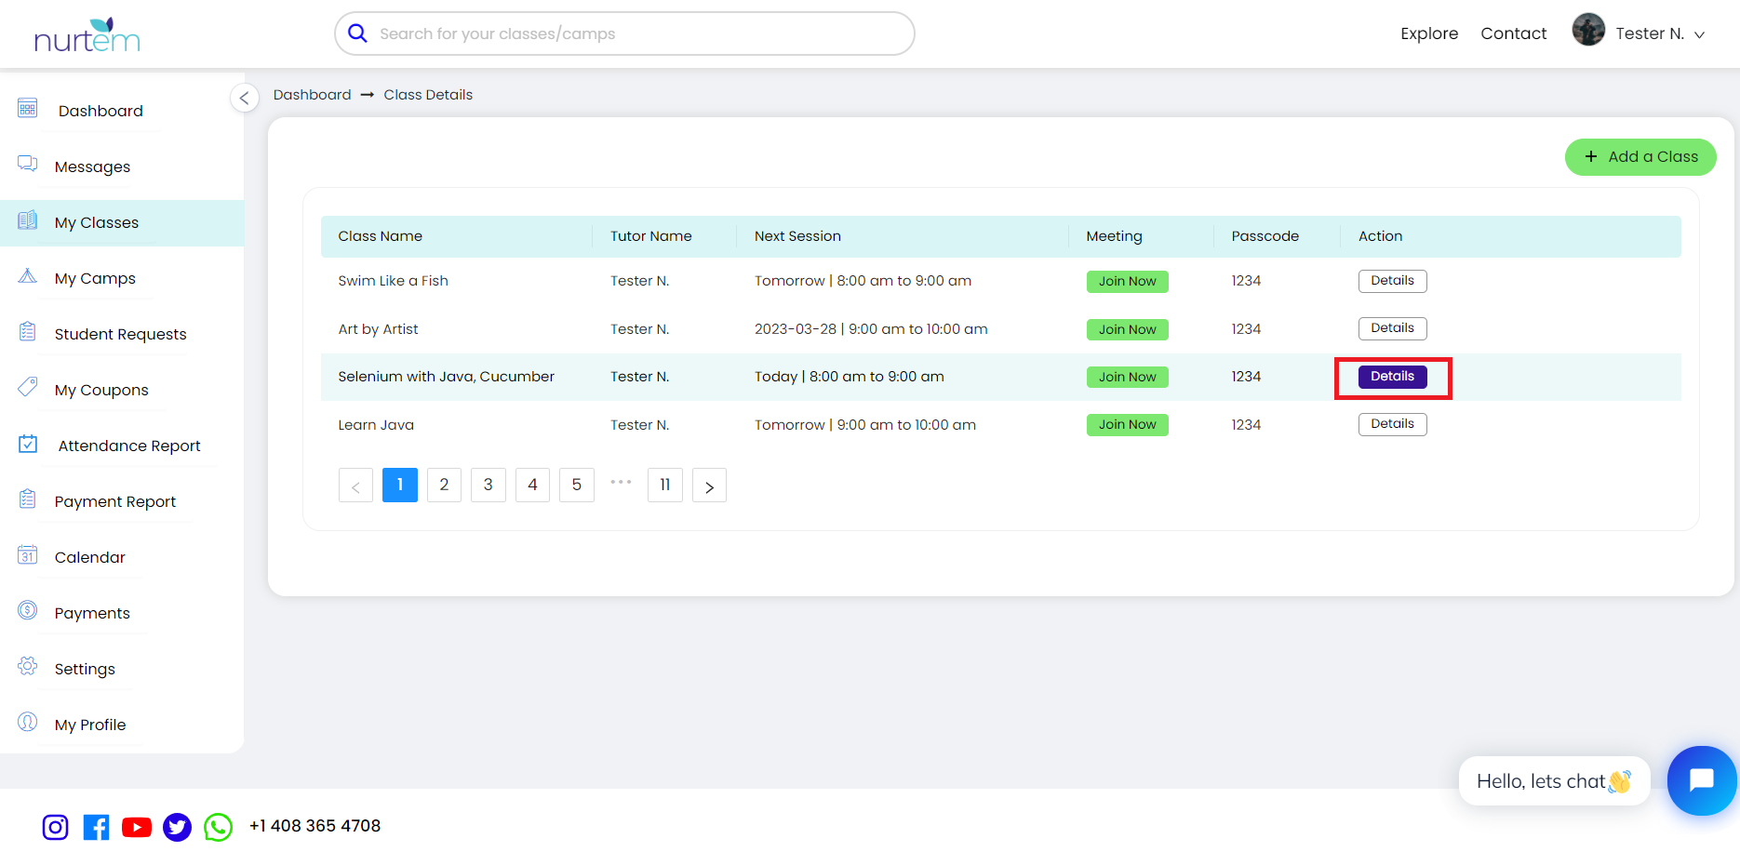The image size is (1740, 865).
Task: Click the search classes/camps field
Action: [623, 34]
